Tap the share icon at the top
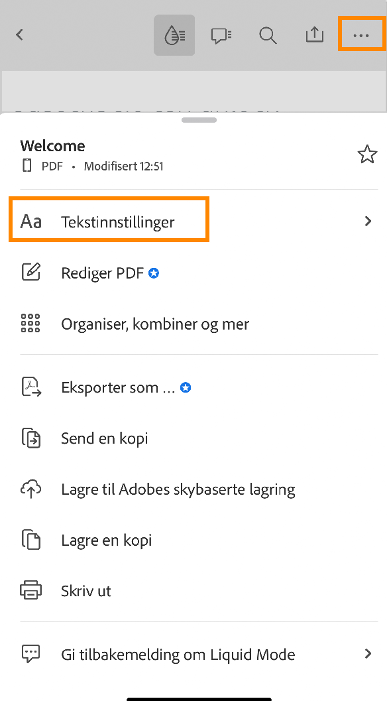Image resolution: width=387 pixels, height=701 pixels. pos(314,34)
